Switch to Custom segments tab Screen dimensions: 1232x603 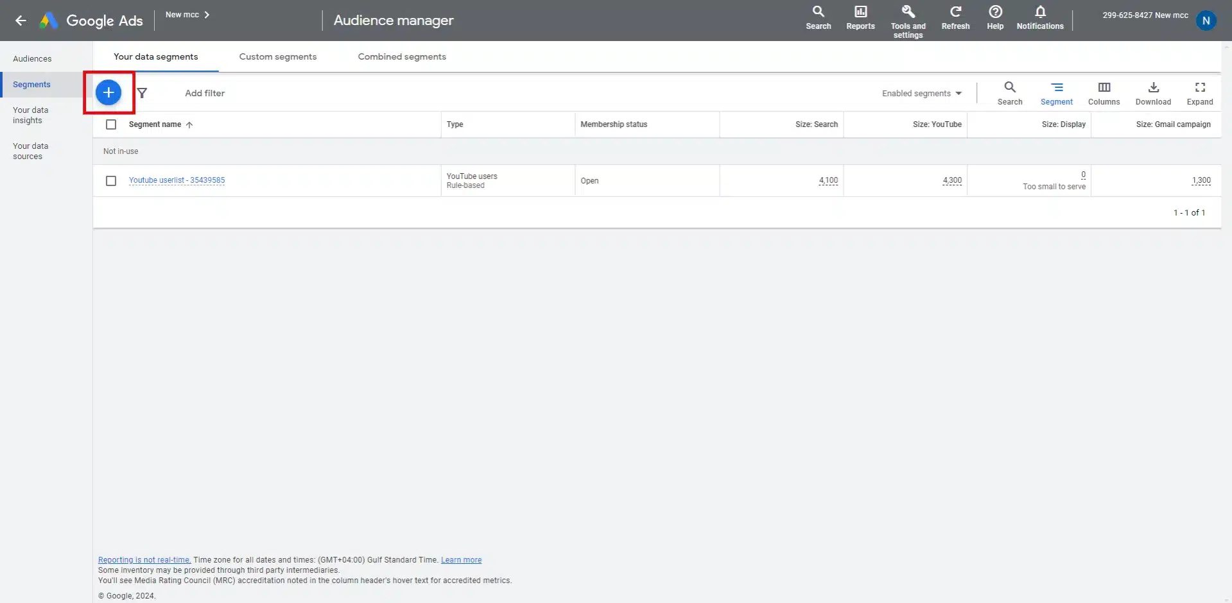click(x=278, y=56)
